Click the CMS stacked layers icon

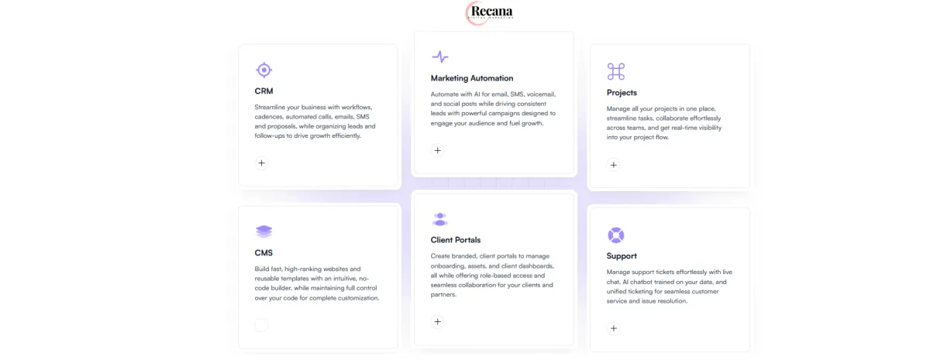pyautogui.click(x=263, y=231)
